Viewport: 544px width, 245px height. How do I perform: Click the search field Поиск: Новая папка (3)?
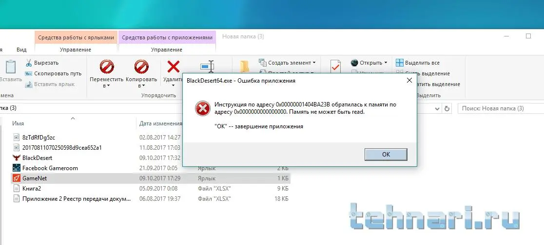(501, 108)
